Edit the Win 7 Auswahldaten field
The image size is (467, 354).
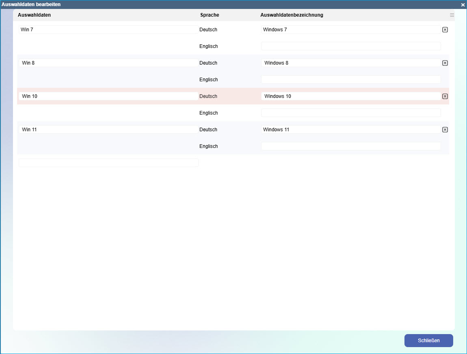point(108,30)
